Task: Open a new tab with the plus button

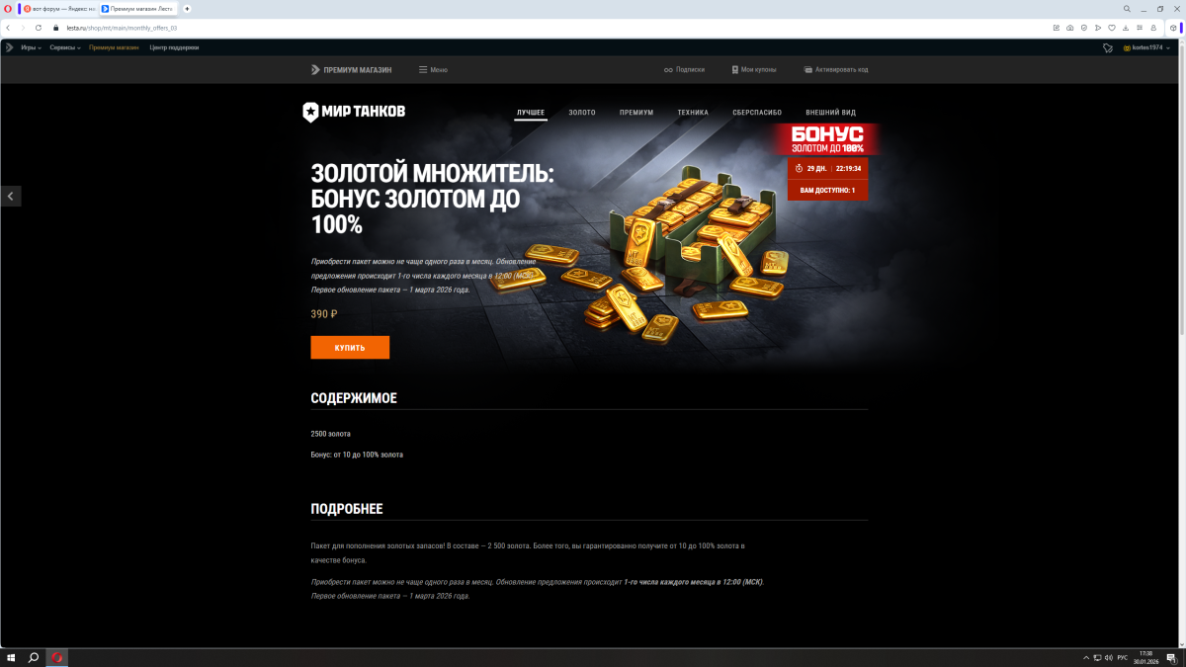Action: click(x=187, y=8)
